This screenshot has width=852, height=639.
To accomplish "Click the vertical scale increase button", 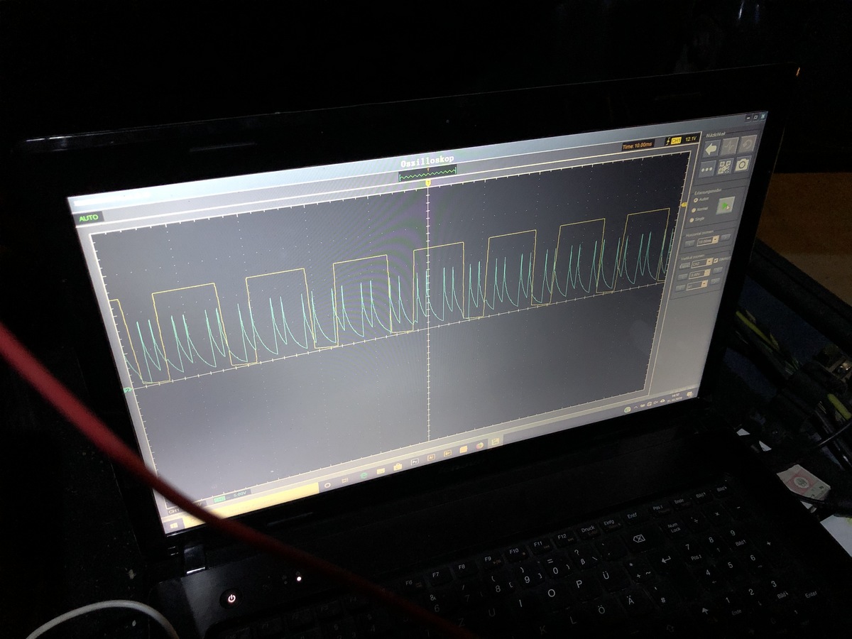I will tap(718, 271).
